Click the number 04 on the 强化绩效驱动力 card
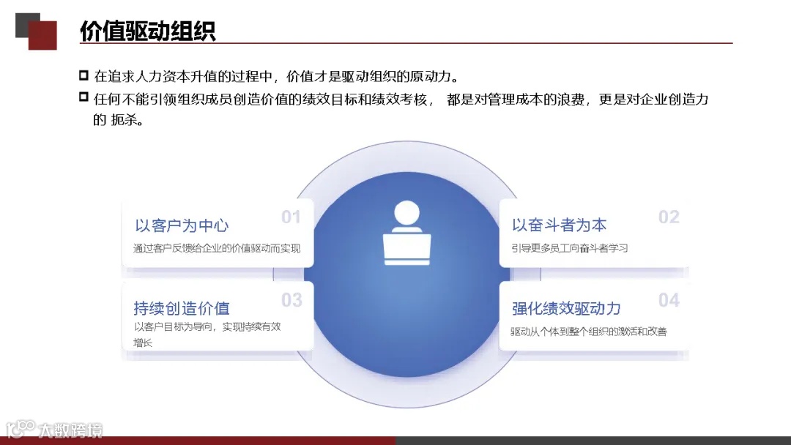The image size is (791, 445). (667, 300)
